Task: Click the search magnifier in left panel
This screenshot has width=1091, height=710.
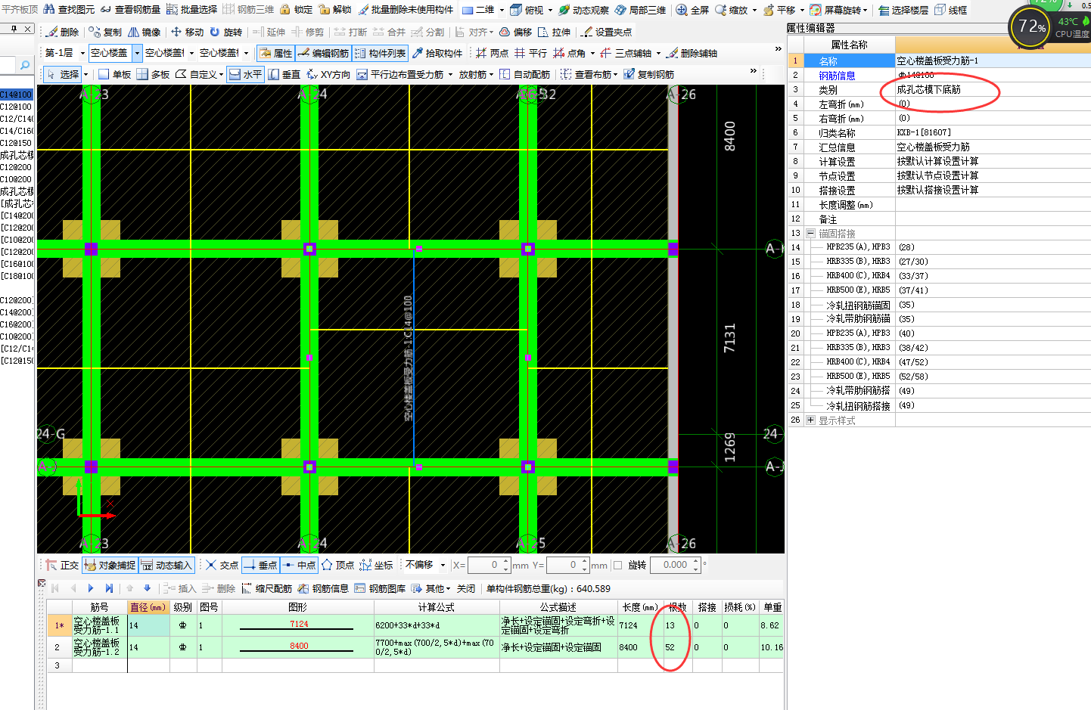Action: tap(25, 65)
